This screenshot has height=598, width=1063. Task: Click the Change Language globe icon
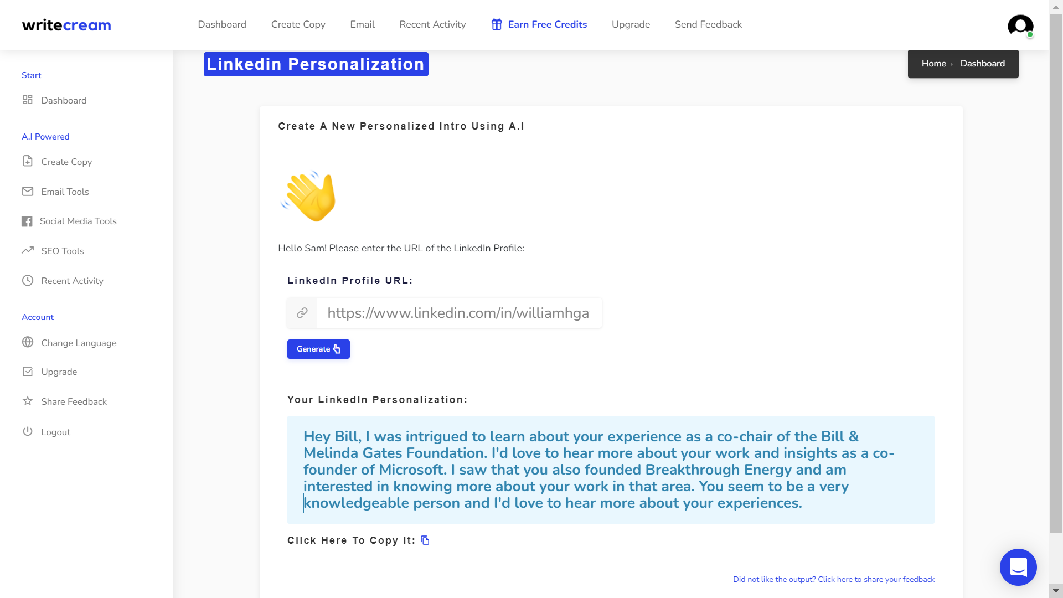coord(27,341)
